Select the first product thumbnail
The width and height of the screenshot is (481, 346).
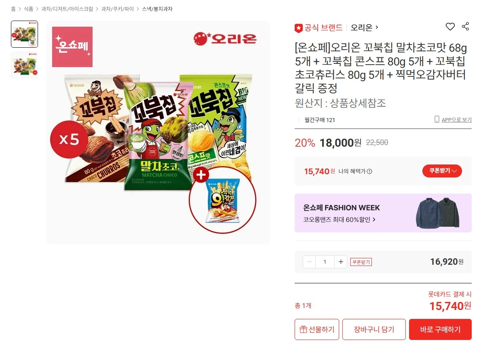[25, 34]
